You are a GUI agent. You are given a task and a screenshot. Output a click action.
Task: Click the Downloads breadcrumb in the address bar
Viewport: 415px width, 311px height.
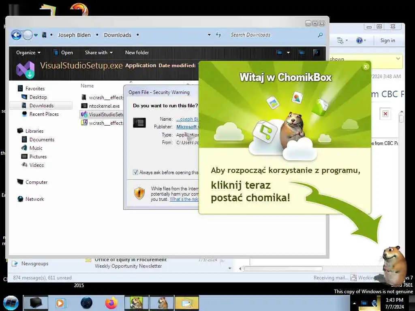(x=118, y=35)
